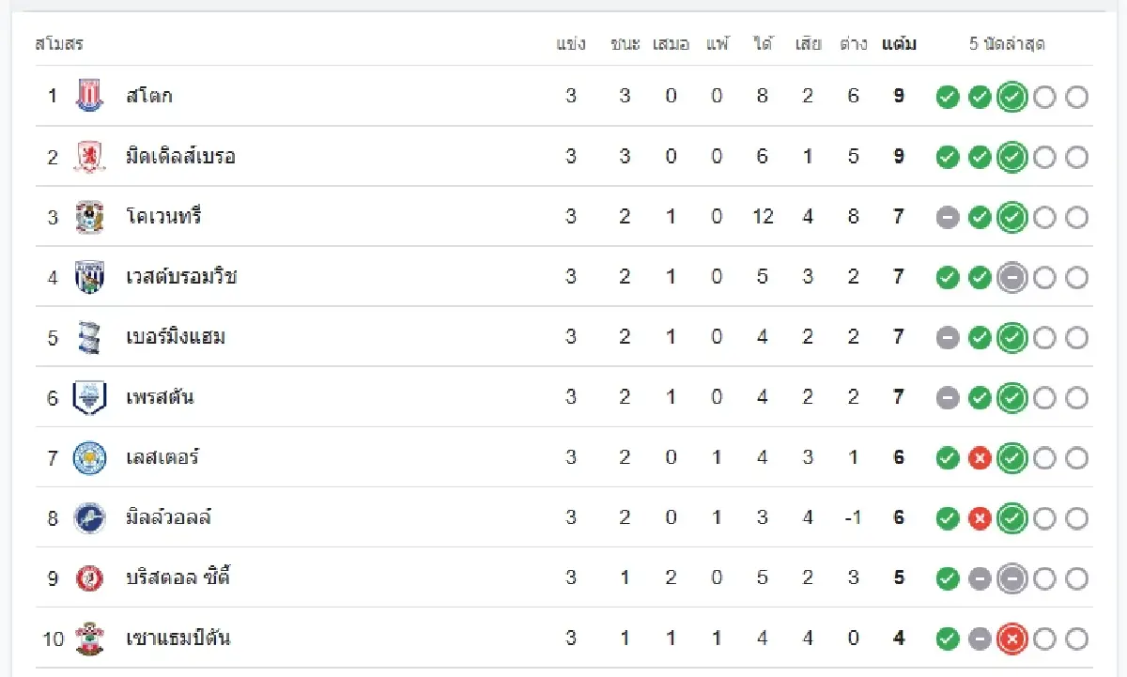Click the แต้ม points column header
The image size is (1127, 677).
[x=899, y=44]
